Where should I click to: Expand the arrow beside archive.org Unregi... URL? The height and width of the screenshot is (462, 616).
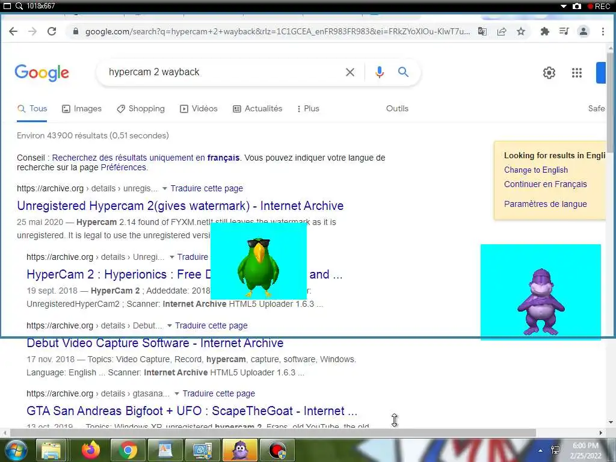(171, 257)
